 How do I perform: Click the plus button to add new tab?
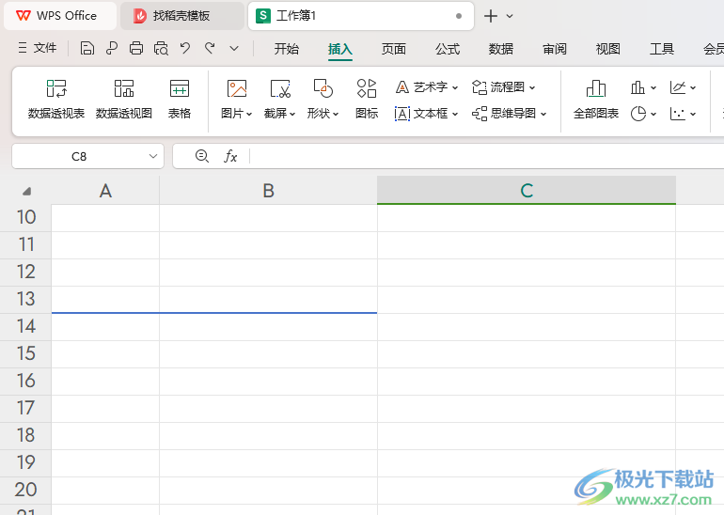click(x=491, y=16)
